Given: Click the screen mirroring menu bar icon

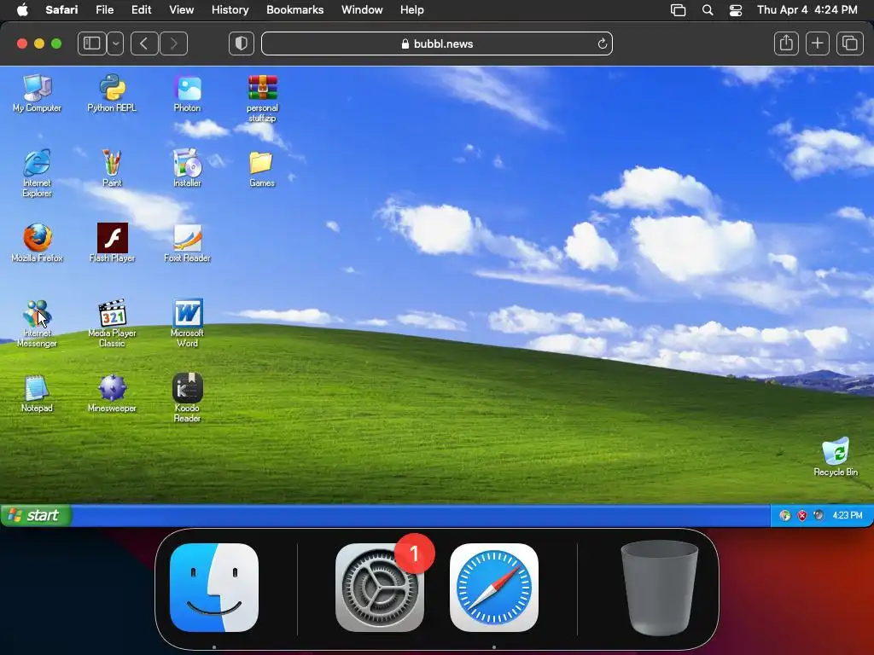Looking at the screenshot, I should tap(678, 10).
